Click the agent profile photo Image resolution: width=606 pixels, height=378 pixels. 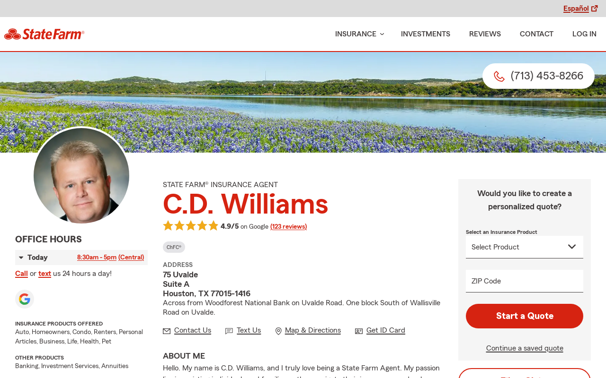(x=81, y=175)
